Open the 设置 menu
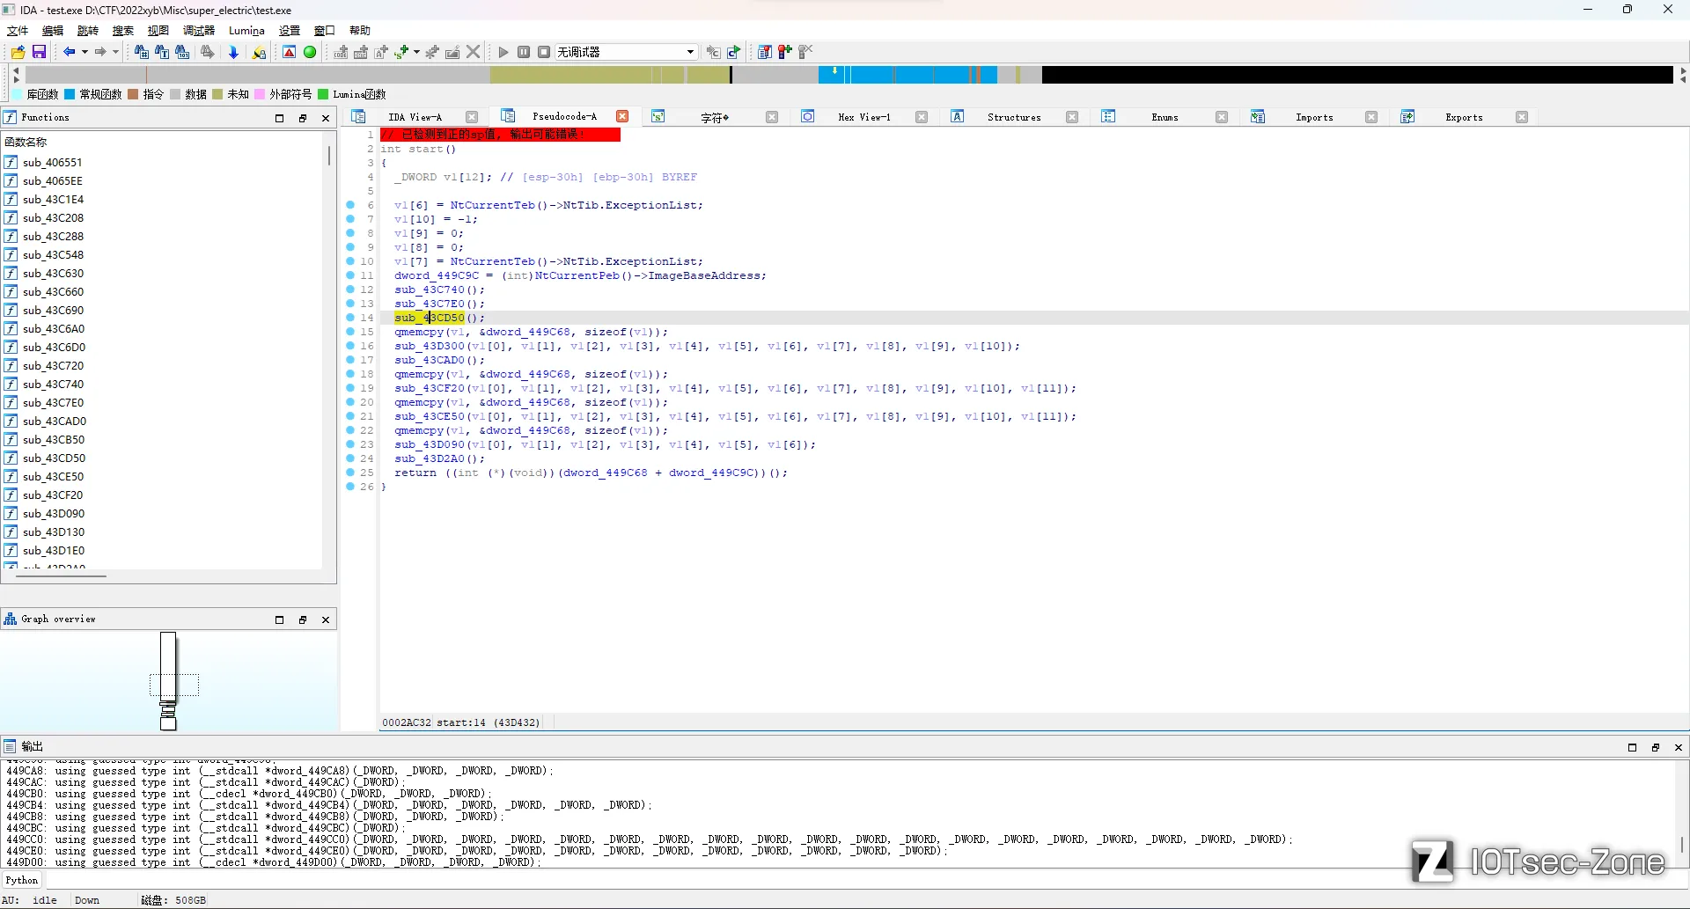Image resolution: width=1690 pixels, height=909 pixels. [290, 31]
